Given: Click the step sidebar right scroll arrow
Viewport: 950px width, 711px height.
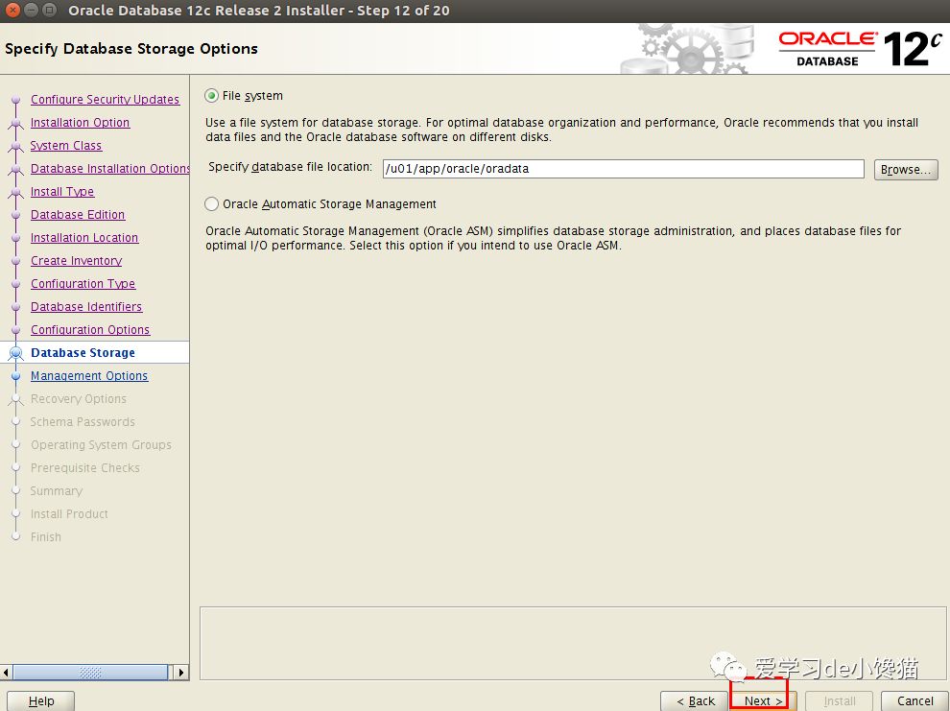Looking at the screenshot, I should pyautogui.click(x=180, y=672).
